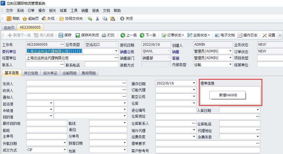This screenshot has height=154, width=283.
Task: Open the 协同文件夹 folder
Action: [x=62, y=19]
